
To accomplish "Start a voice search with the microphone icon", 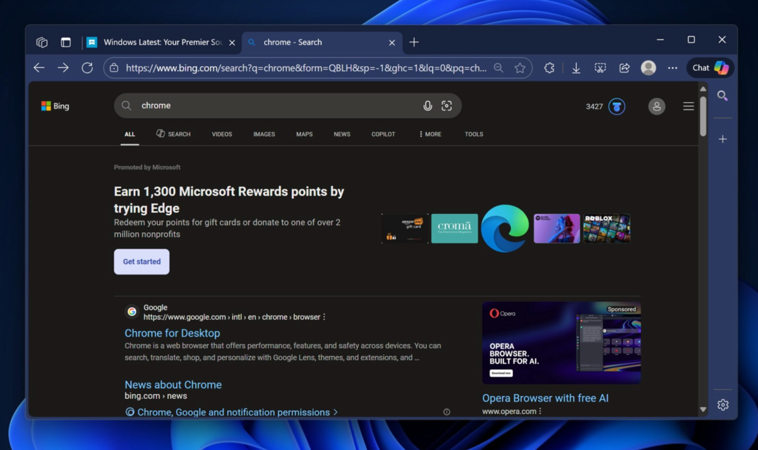I will click(x=428, y=105).
